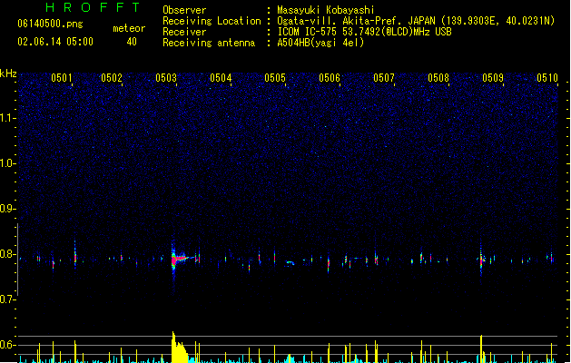The height and width of the screenshot is (363, 571).
Task: Click the 1.1 kHz axis label
Action: coord(7,118)
